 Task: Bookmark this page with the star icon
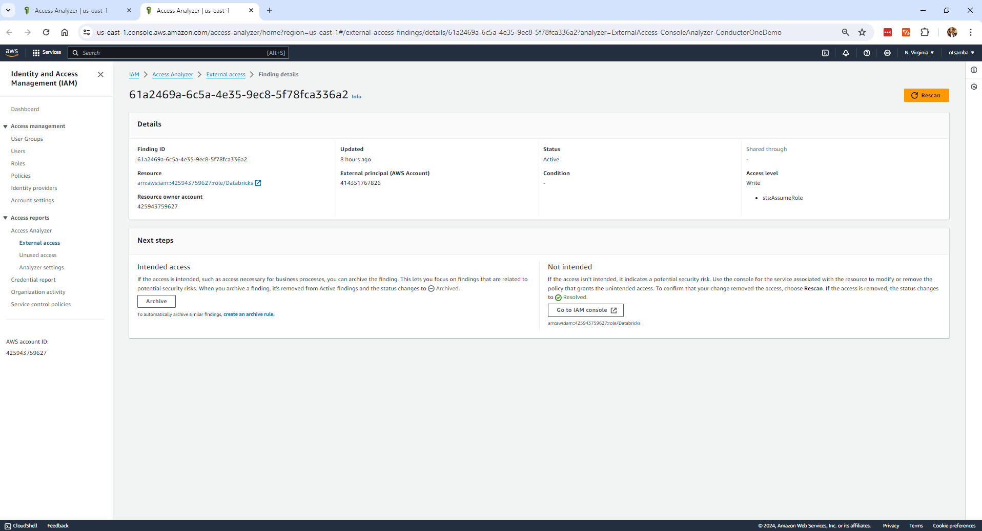[862, 32]
